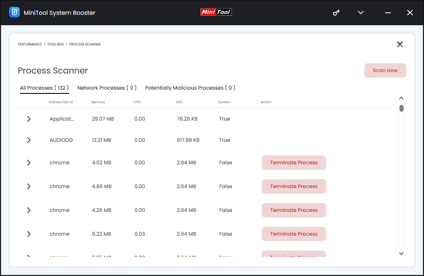
Task: Sort by CPU column header
Action: pyautogui.click(x=137, y=102)
